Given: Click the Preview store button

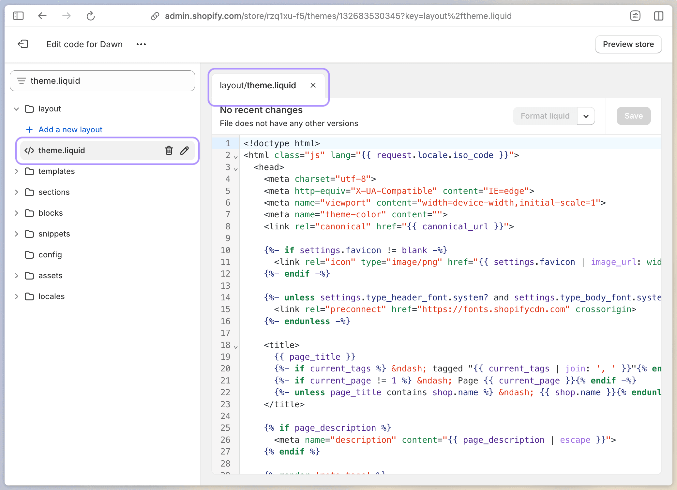Looking at the screenshot, I should pyautogui.click(x=628, y=44).
